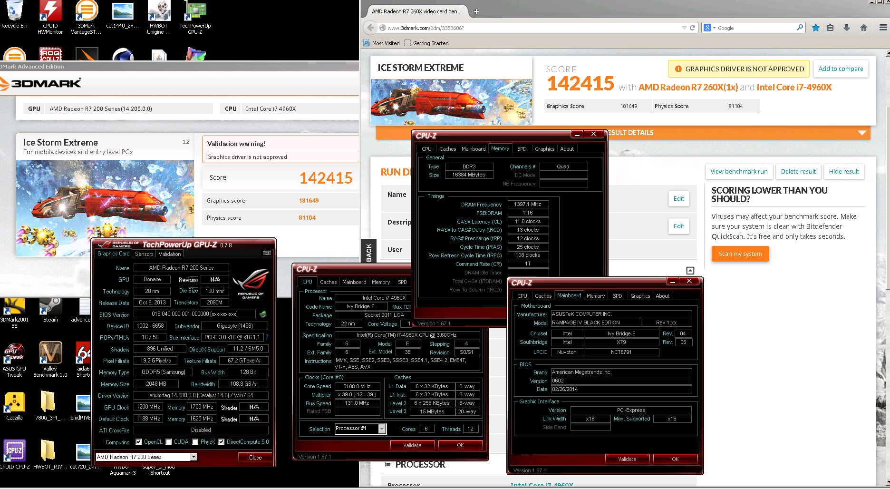Open the aida64 shortcut icon

(x=83, y=360)
